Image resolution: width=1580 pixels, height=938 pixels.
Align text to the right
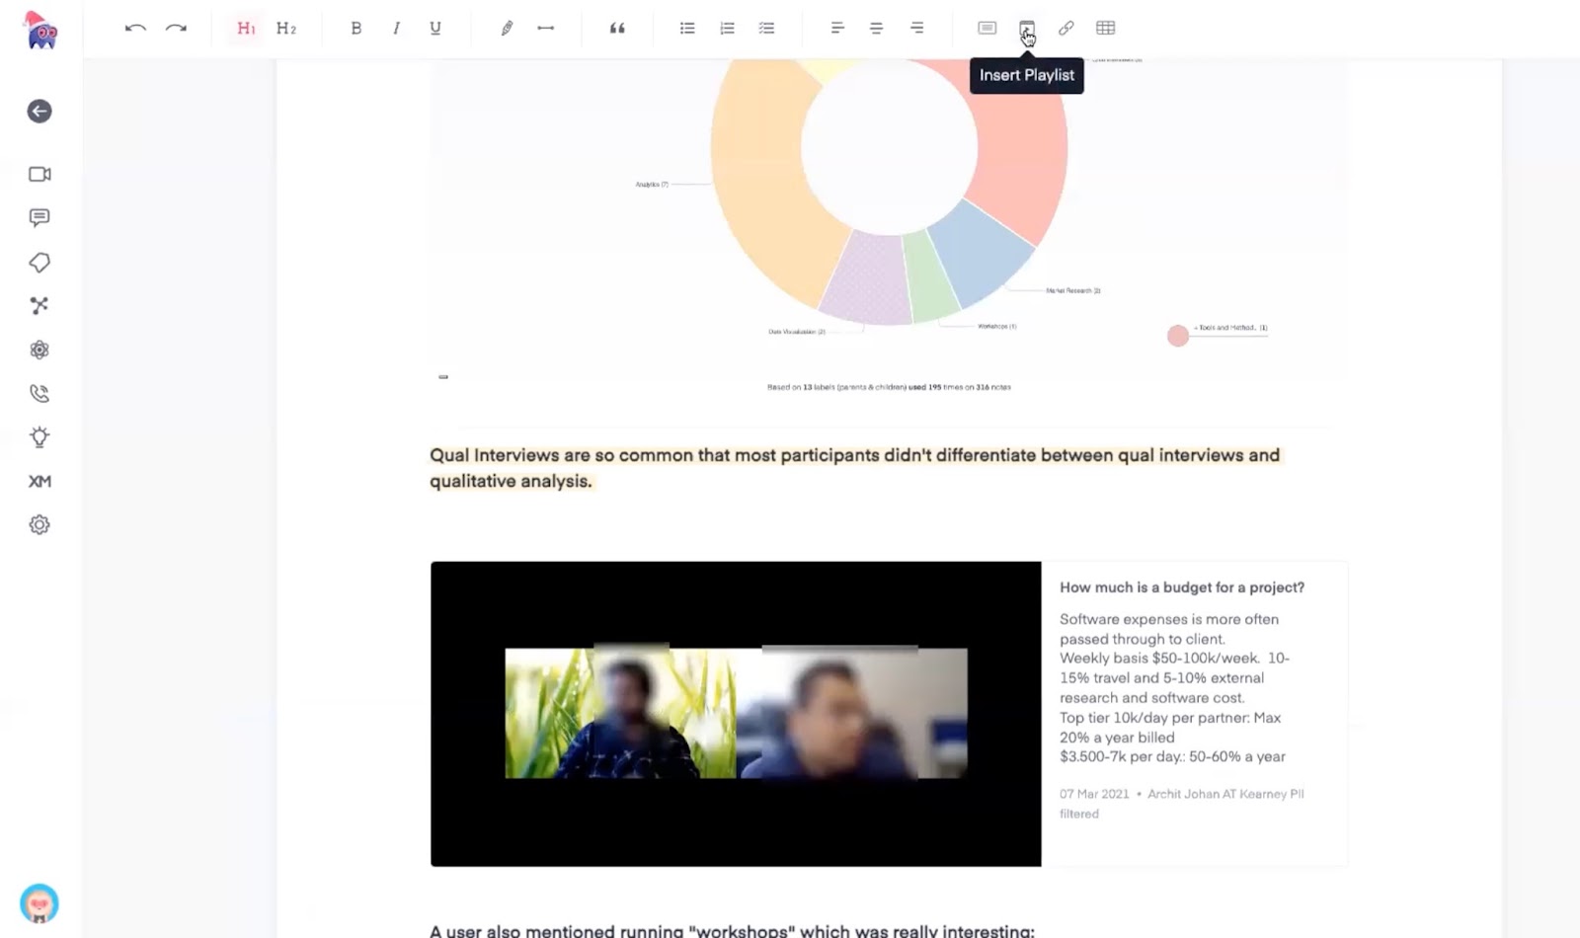pos(917,29)
